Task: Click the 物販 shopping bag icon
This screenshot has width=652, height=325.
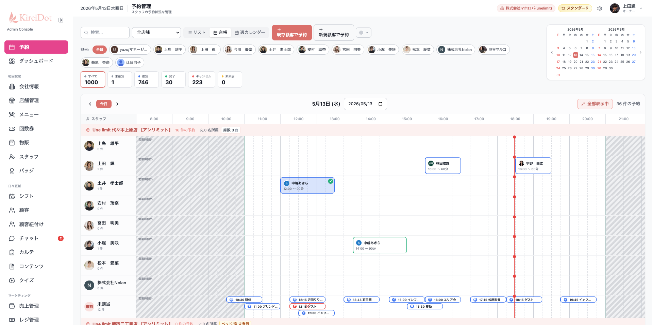Action: click(x=12, y=143)
